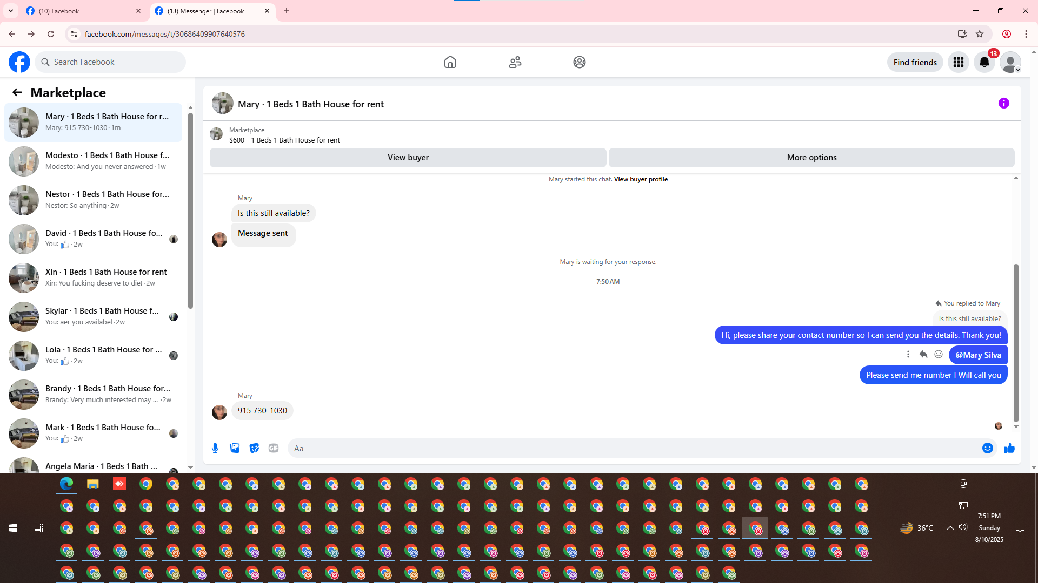
Task: Open the Facebook apps grid menu
Action: click(958, 63)
